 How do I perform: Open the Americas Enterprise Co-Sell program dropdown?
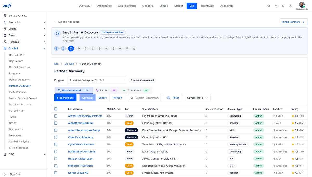[x=97, y=80]
